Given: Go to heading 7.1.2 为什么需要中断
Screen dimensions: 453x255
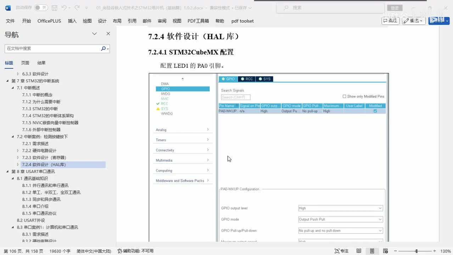Looking at the screenshot, I should click(x=41, y=102).
